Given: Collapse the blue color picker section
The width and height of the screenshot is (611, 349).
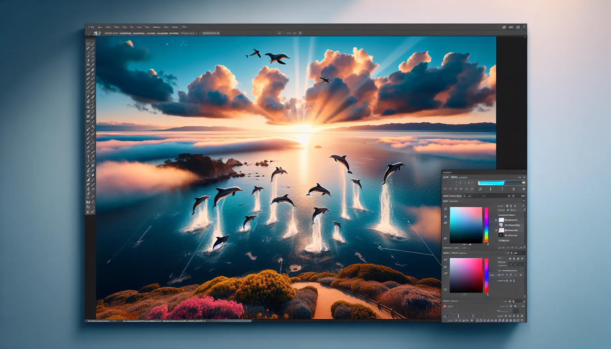Looking at the screenshot, I should tap(524, 201).
